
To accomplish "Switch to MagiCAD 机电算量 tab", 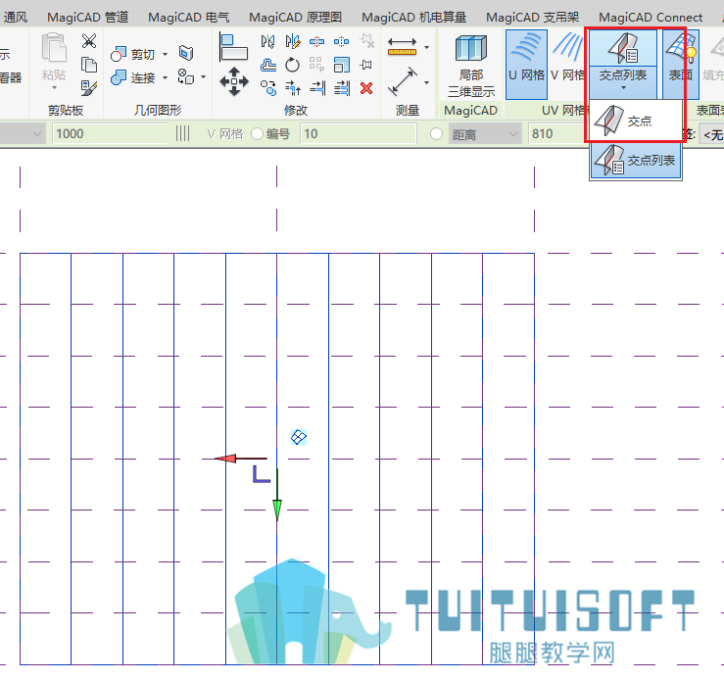I will point(413,17).
